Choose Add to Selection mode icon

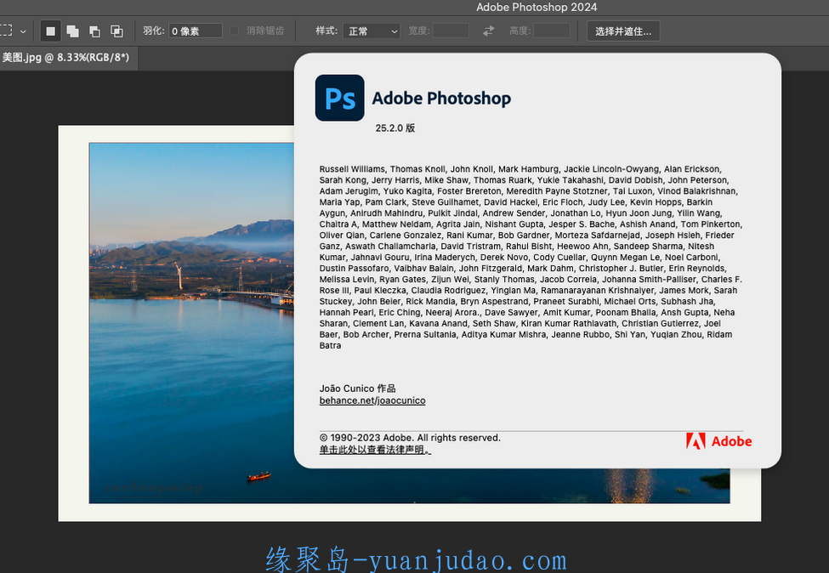point(72,31)
